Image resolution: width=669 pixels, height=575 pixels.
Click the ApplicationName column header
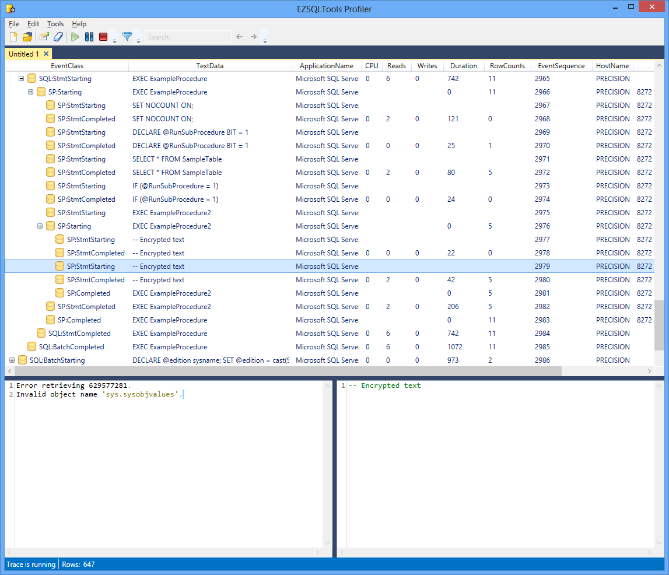pos(327,66)
